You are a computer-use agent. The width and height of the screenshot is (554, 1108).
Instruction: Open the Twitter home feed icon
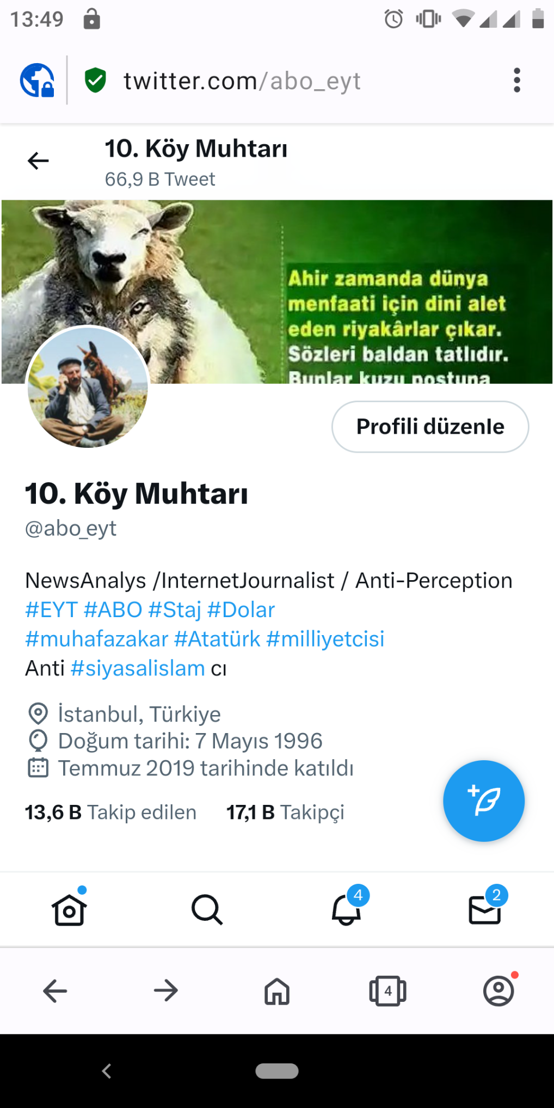[x=69, y=910]
